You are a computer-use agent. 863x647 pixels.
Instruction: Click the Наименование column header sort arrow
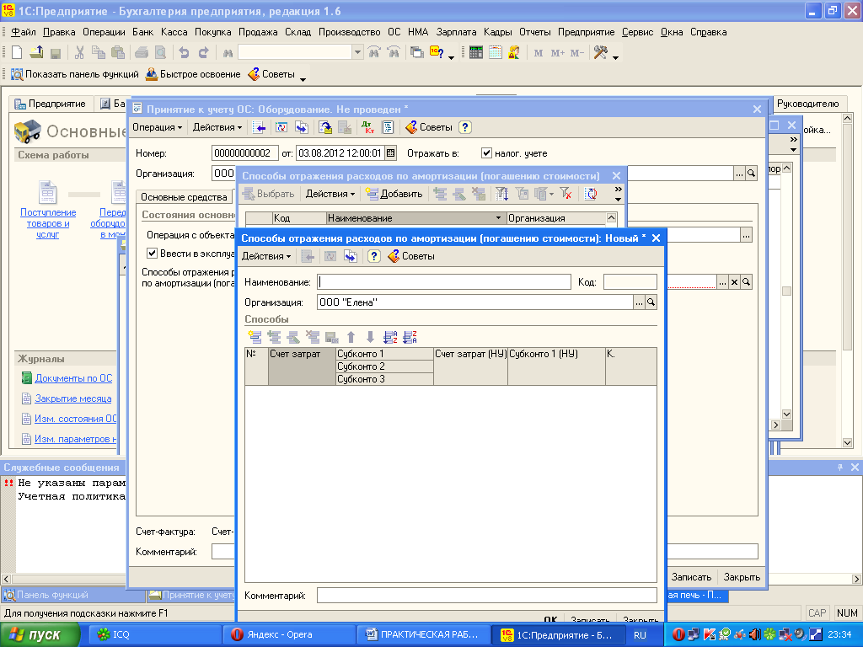pyautogui.click(x=498, y=218)
